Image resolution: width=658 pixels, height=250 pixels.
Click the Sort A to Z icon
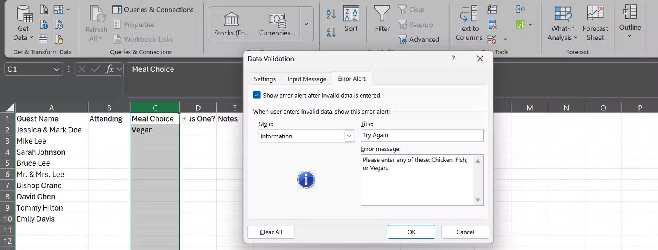click(331, 14)
